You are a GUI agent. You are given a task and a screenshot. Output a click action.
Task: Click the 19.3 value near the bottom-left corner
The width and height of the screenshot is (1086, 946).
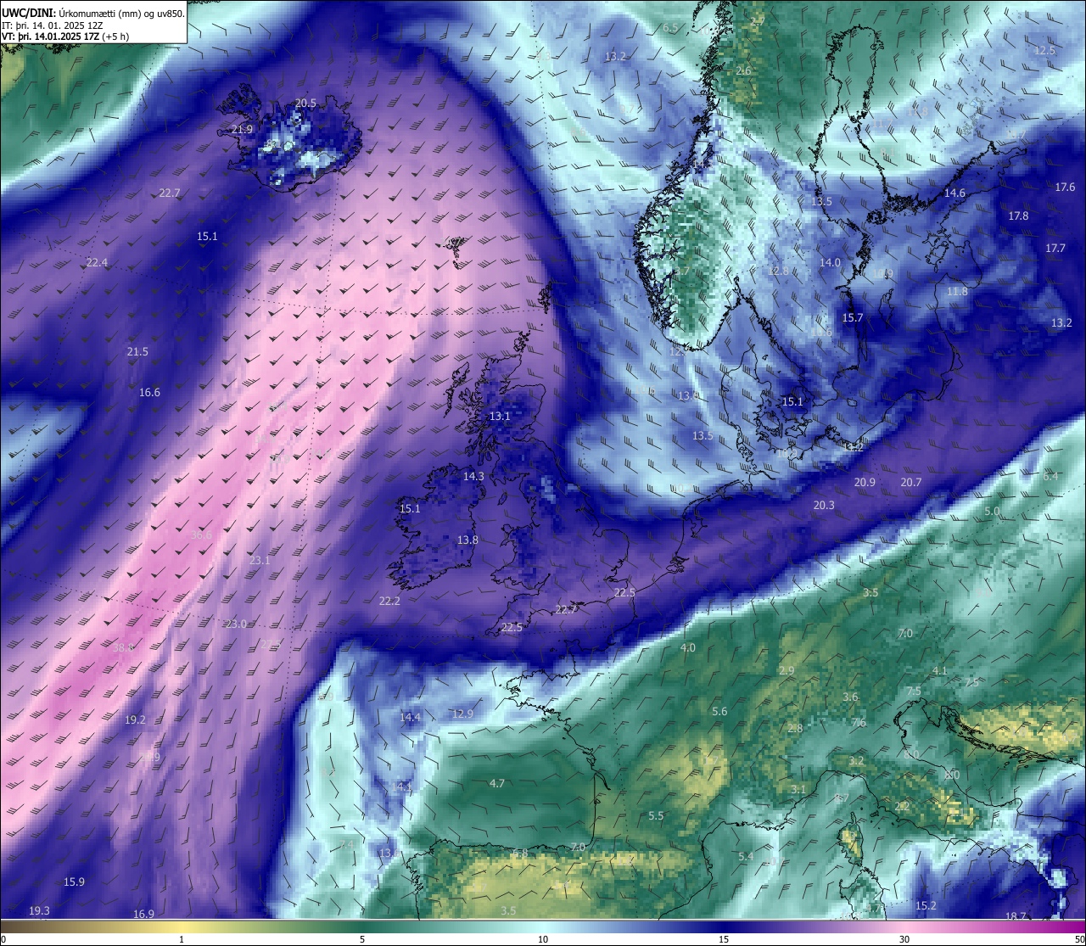[x=39, y=910]
